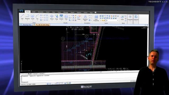Viewport: 169px width, 95px height.
Task: Open the Online ribbon tab
Action: (x=86, y=12)
